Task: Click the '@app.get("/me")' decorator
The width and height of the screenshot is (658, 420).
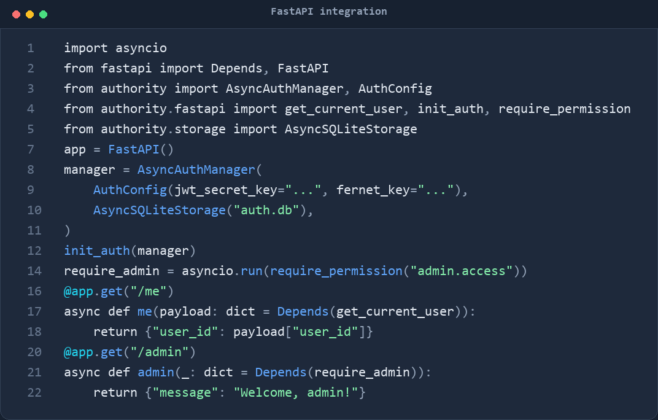Action: tap(118, 291)
